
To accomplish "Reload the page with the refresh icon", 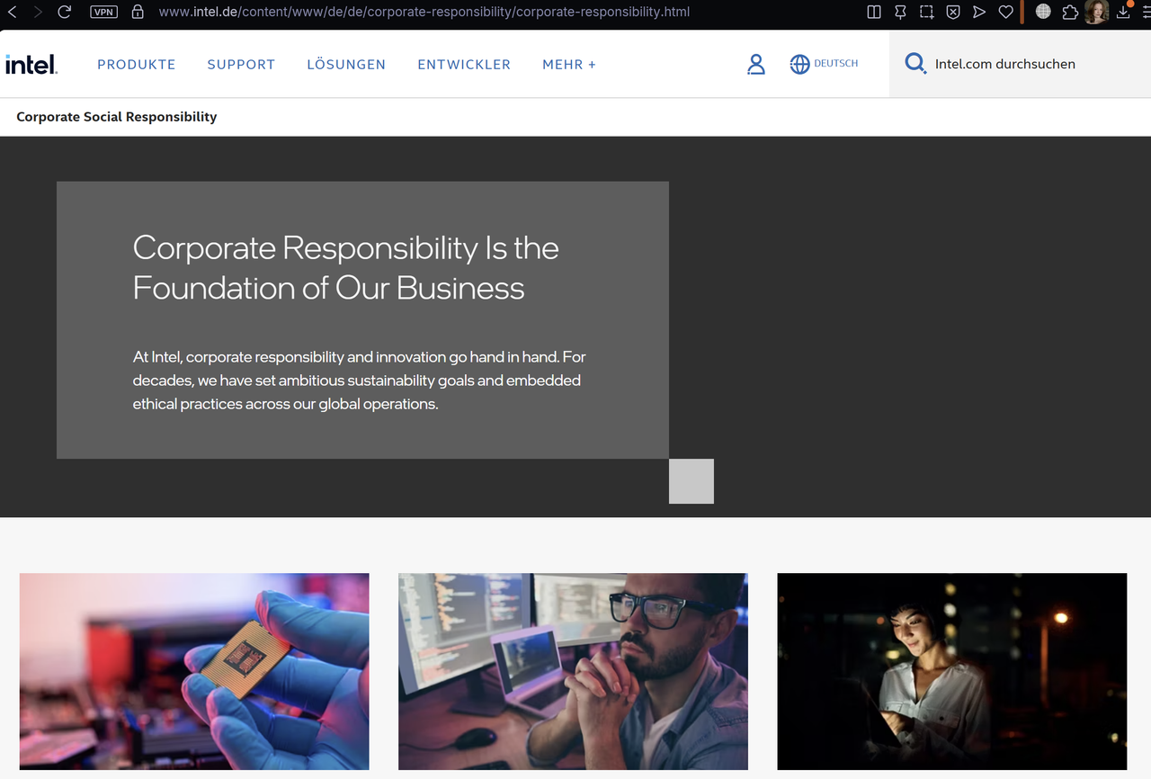I will pos(64,12).
